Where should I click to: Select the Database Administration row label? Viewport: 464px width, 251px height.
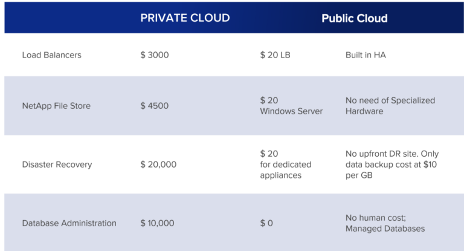click(x=69, y=223)
